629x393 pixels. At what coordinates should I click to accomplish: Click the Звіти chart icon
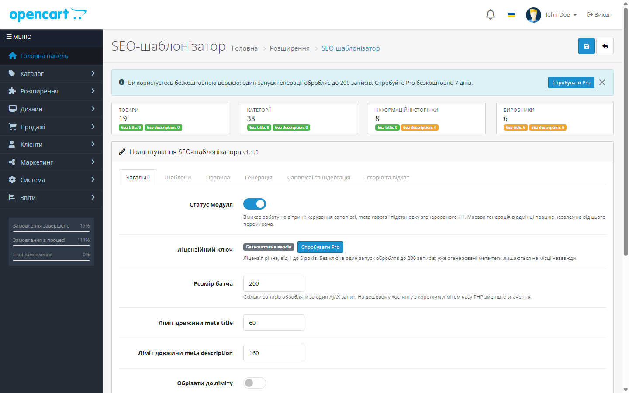click(x=12, y=198)
